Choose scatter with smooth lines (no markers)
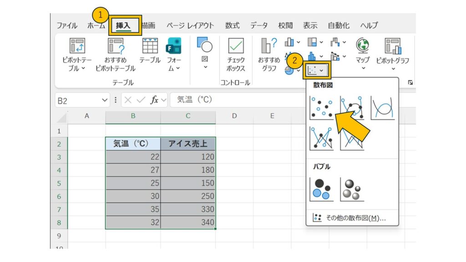 (x=382, y=108)
